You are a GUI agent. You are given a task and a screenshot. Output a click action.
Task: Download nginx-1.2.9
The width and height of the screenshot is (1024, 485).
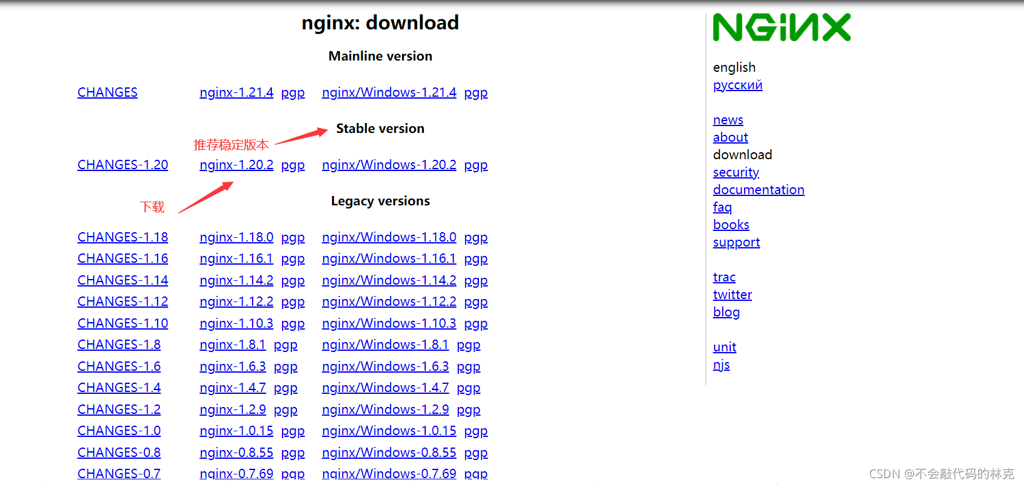(233, 409)
